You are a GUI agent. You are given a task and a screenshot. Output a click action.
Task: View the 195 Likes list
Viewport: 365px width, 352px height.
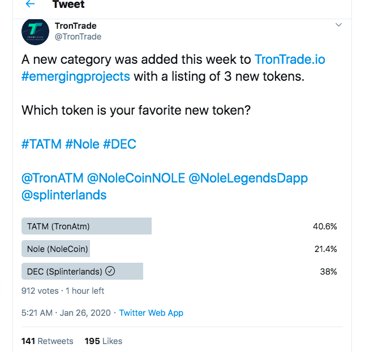tap(103, 341)
